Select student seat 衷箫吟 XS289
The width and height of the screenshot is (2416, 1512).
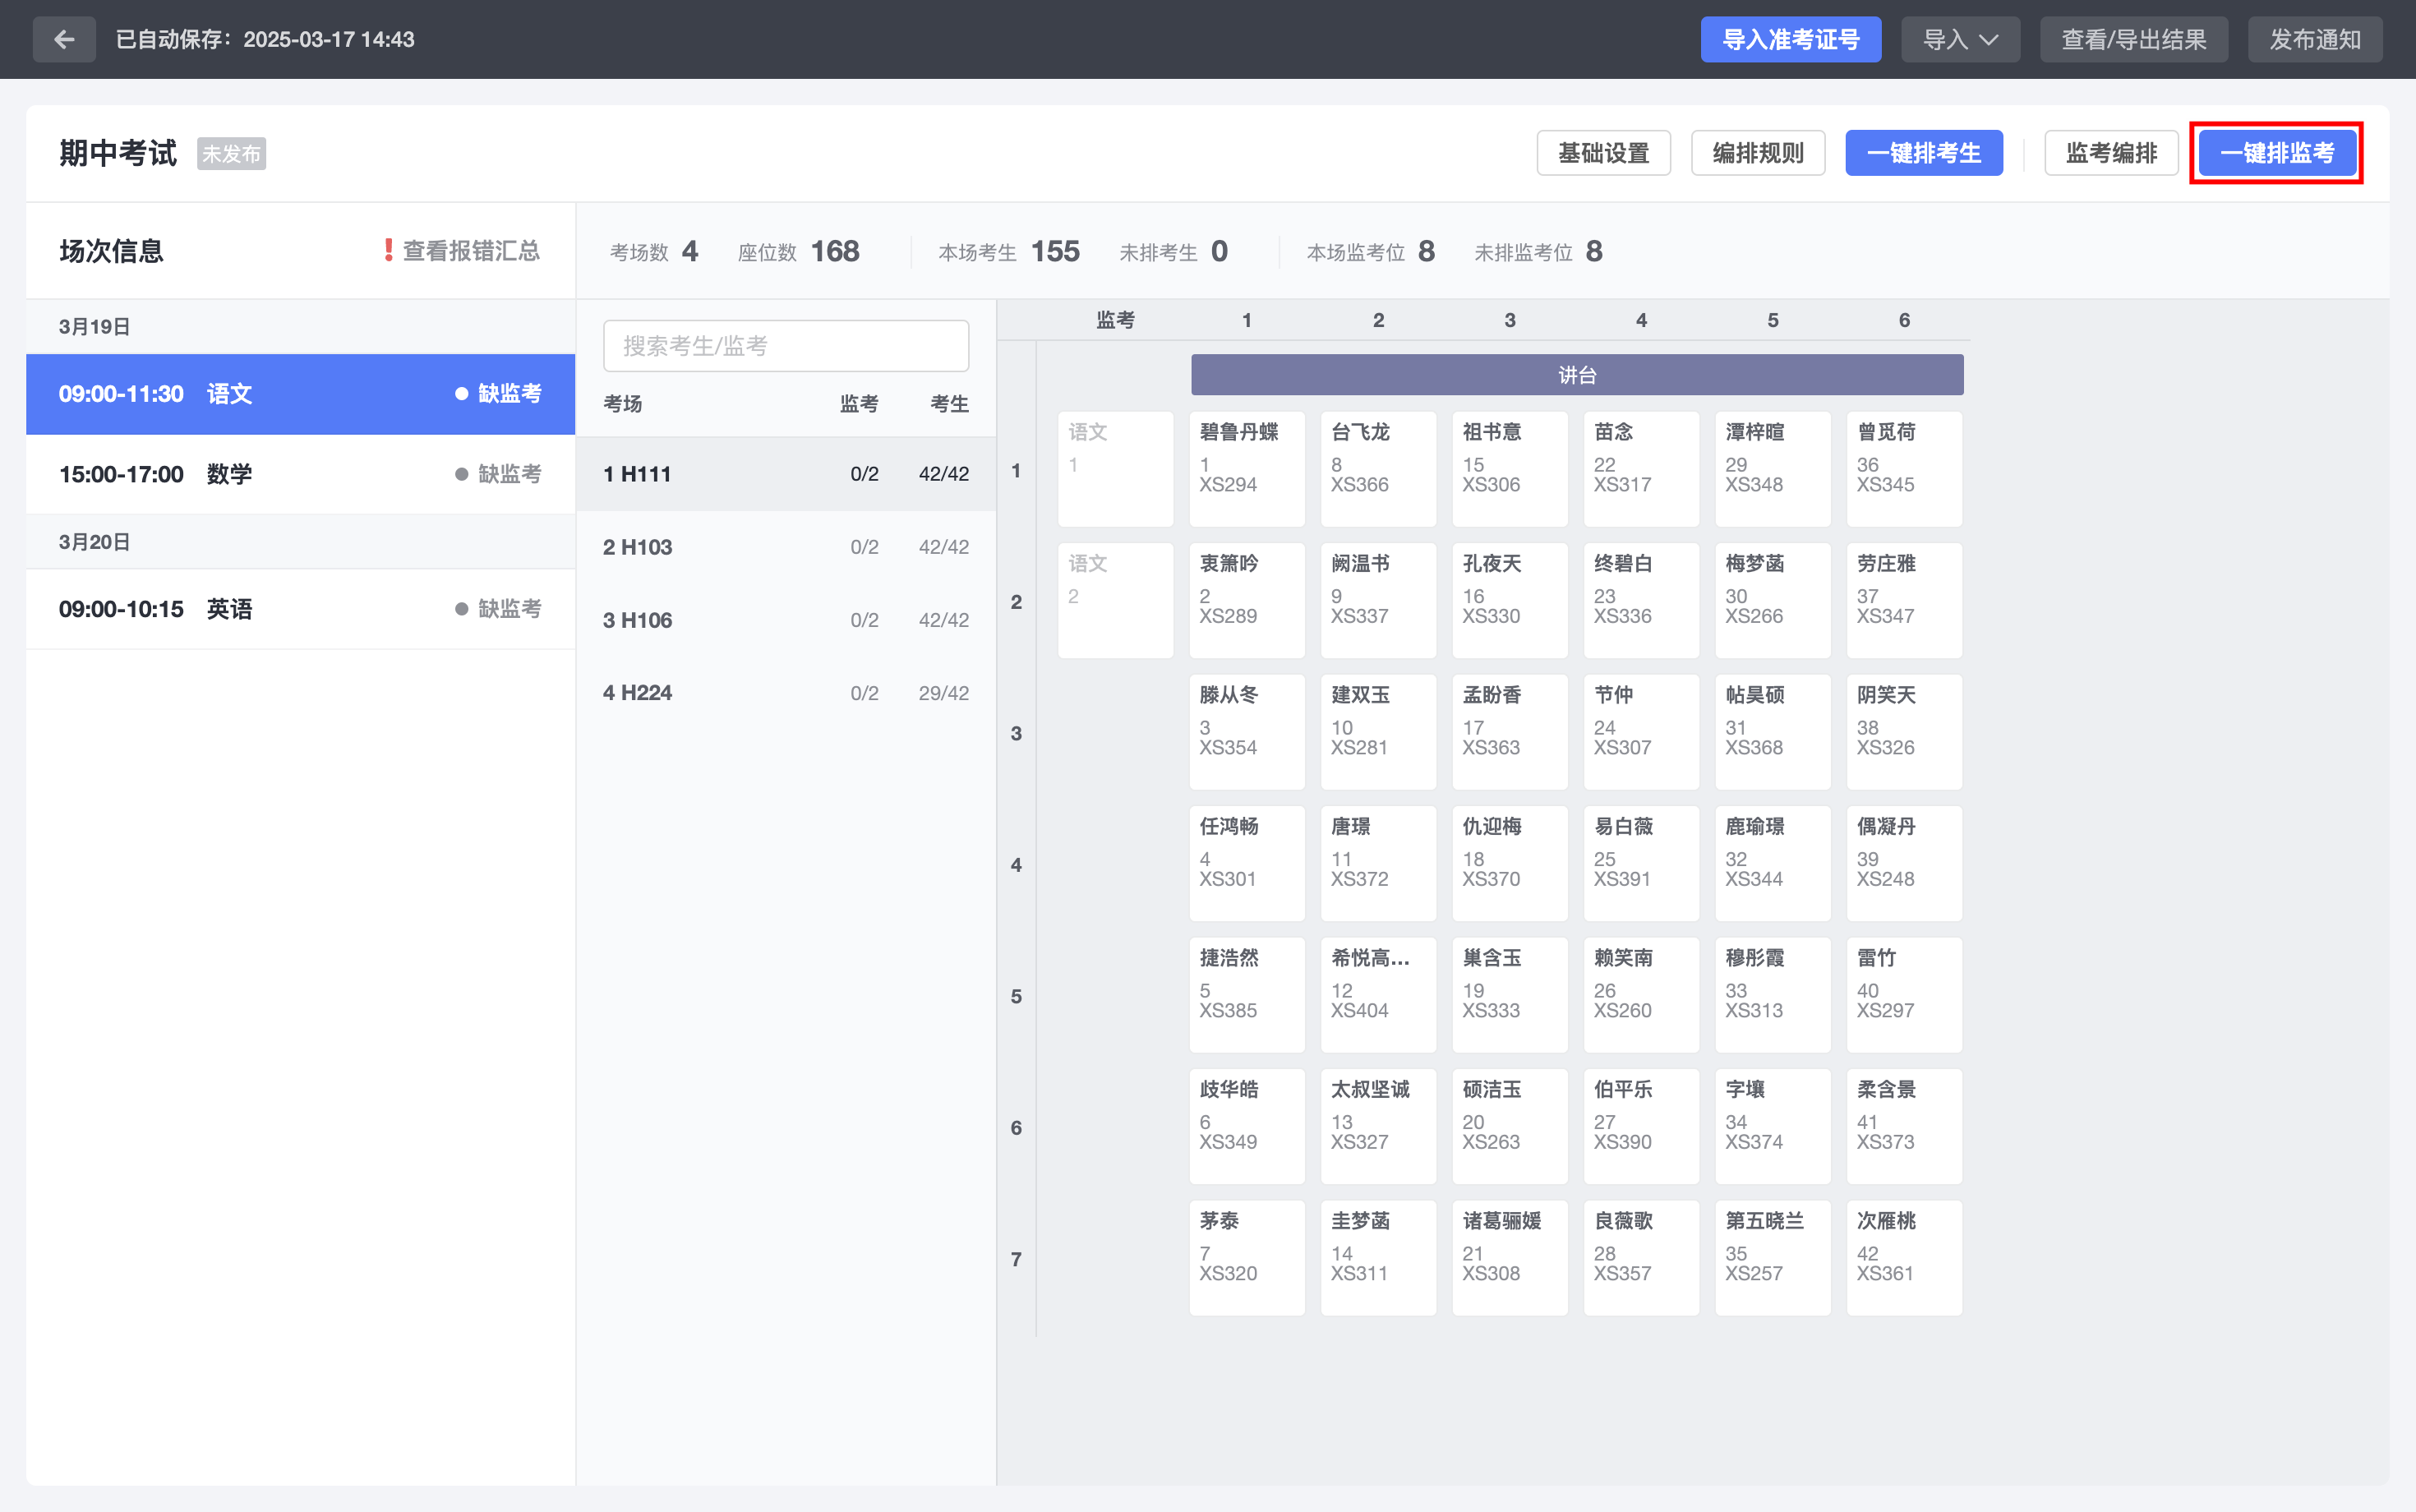1247,600
